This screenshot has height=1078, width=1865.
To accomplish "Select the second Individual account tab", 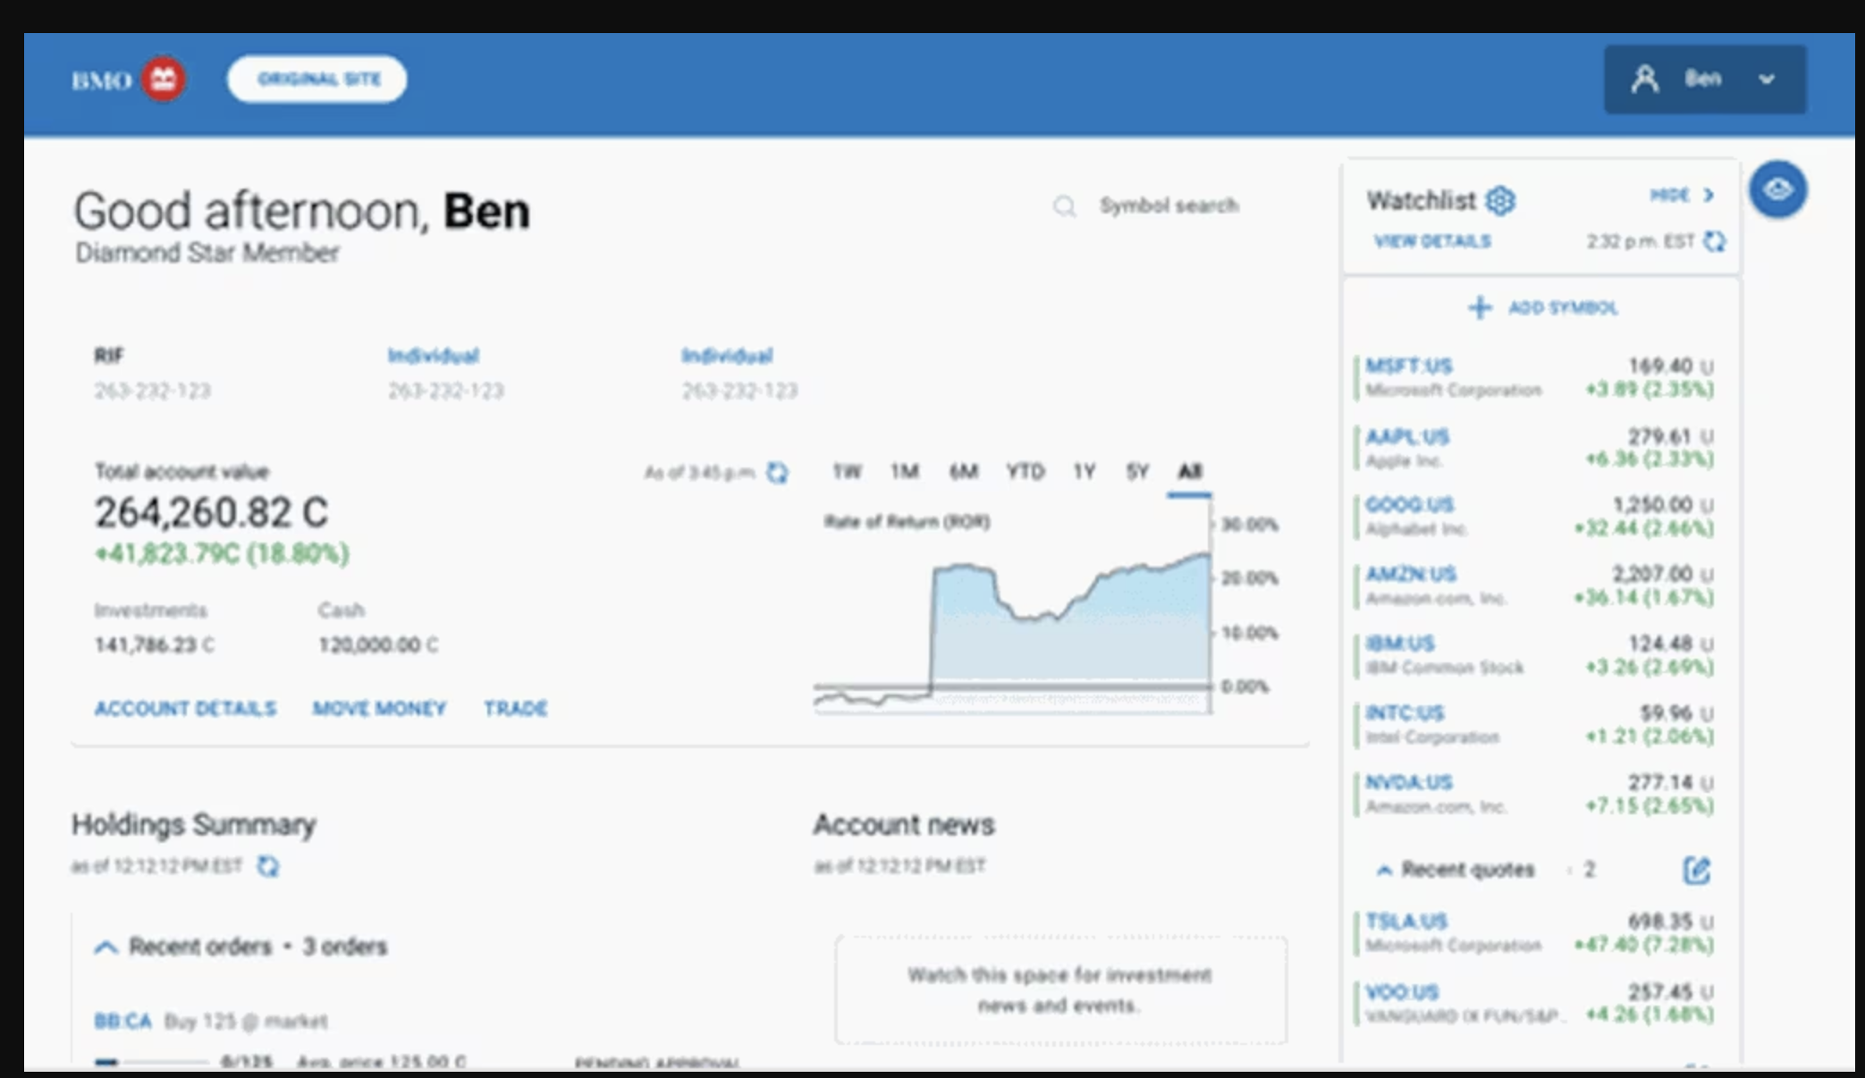I will click(727, 356).
